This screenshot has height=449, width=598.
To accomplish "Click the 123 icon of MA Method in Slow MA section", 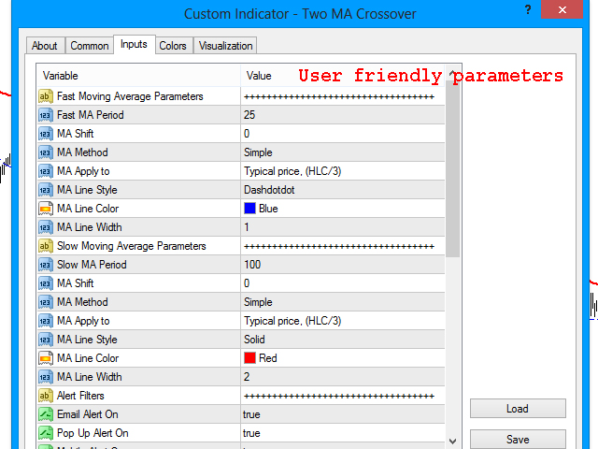I will 46,302.
